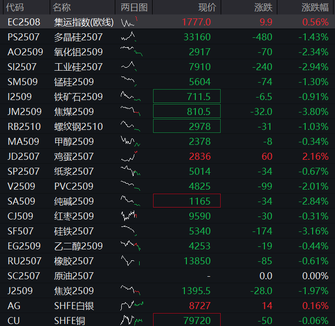
Task: Open the 螺纹钢2510 sparkline chart
Action: (x=131, y=126)
